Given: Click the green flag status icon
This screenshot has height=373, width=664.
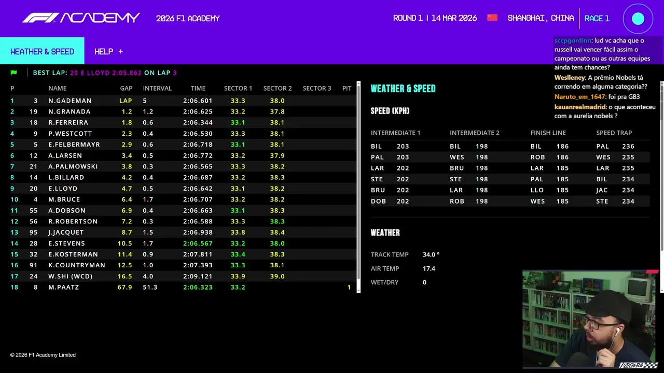Looking at the screenshot, I should 13,73.
